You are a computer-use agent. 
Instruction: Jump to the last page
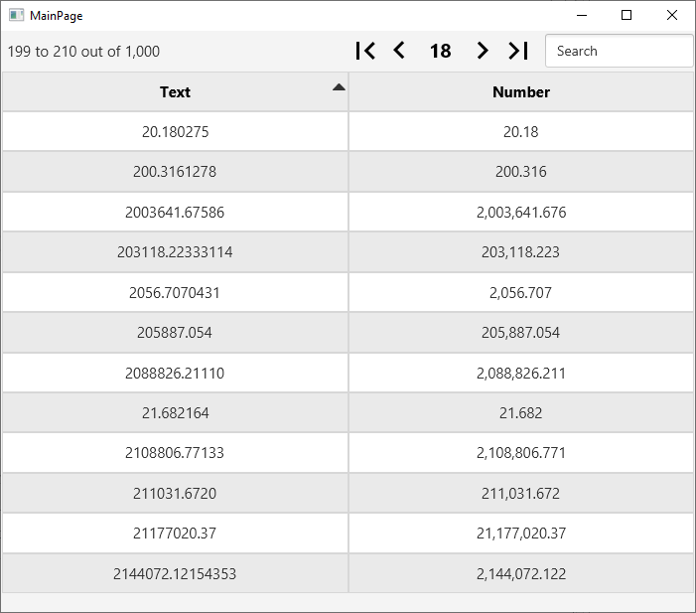(518, 51)
